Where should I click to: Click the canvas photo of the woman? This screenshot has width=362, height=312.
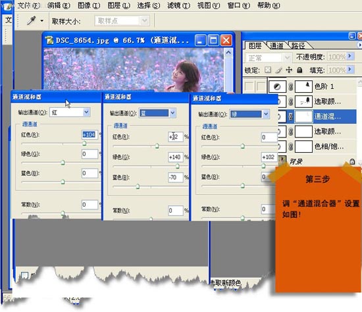pyautogui.click(x=134, y=69)
